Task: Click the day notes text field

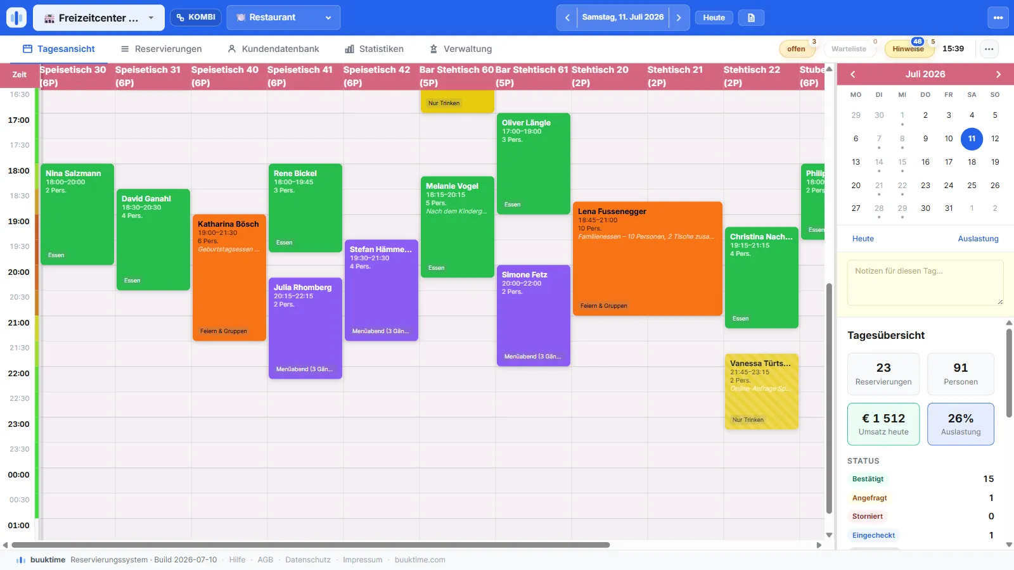Action: coord(925,282)
